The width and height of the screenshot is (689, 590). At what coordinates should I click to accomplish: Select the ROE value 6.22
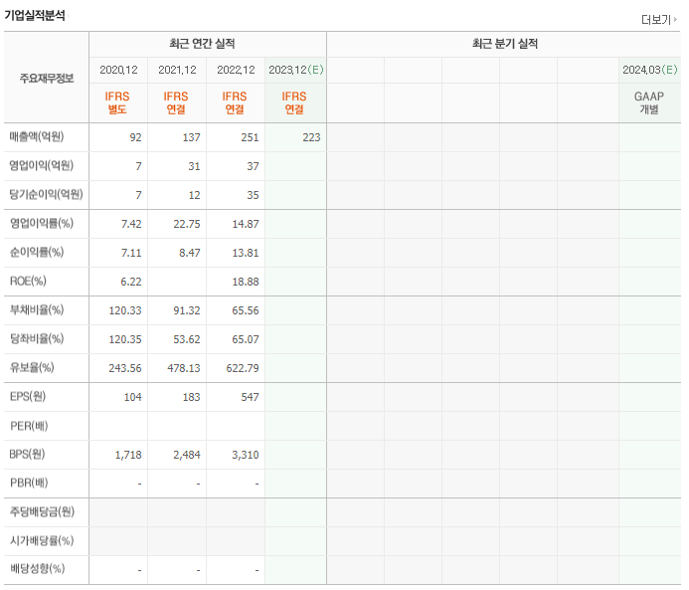pyautogui.click(x=131, y=282)
